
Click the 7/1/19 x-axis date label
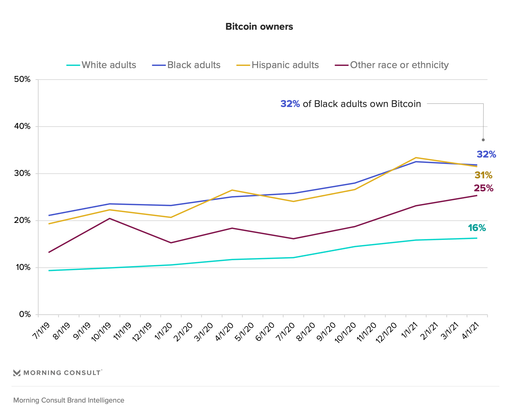[41, 331]
